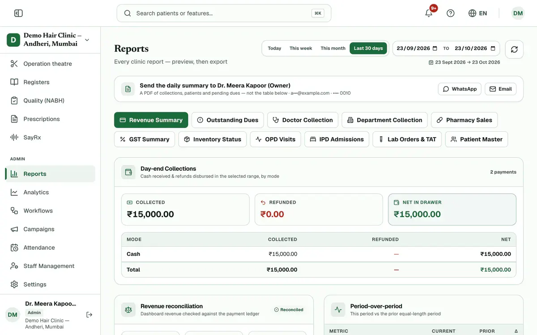Switch to Inventory Status report
537x335 pixels.
pyautogui.click(x=213, y=139)
